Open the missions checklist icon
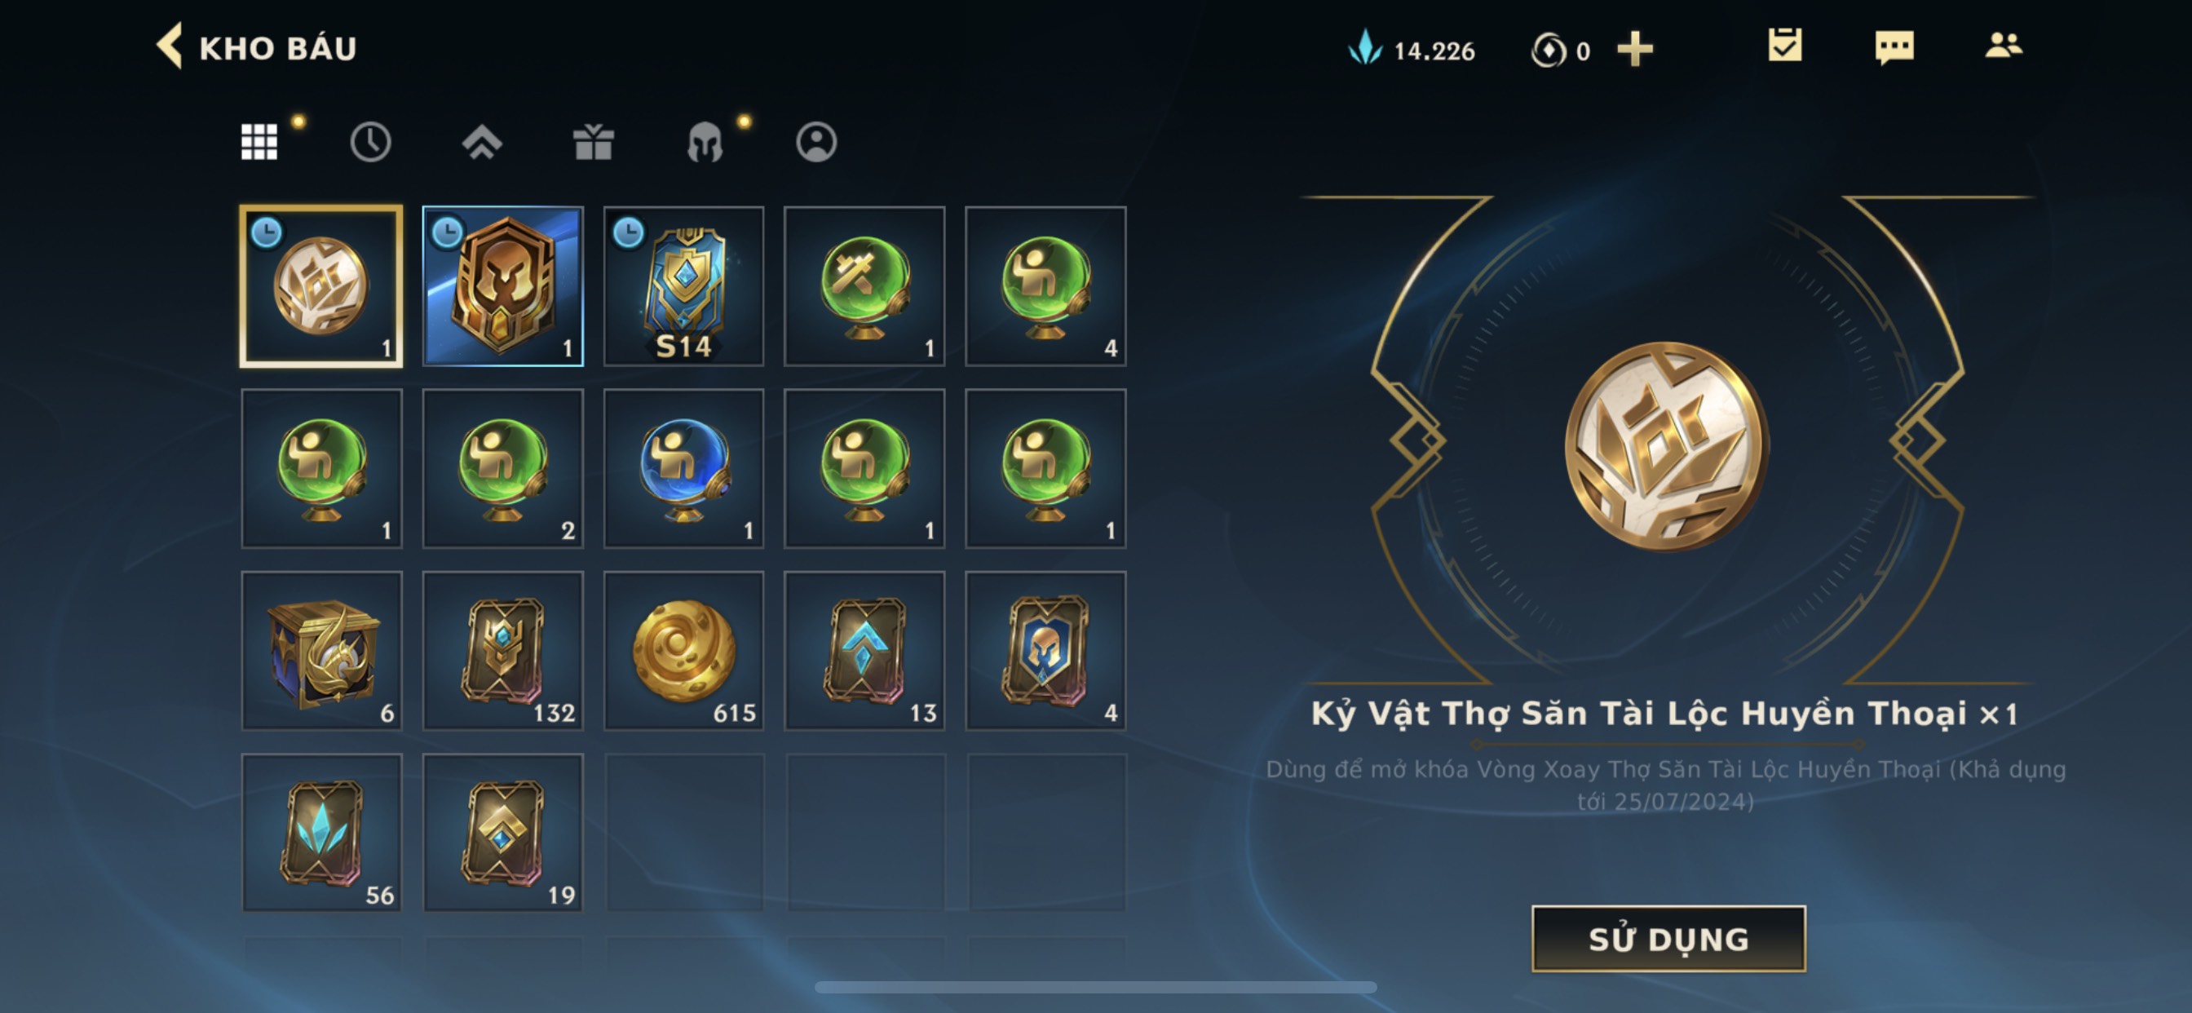2192x1013 pixels. point(1784,45)
